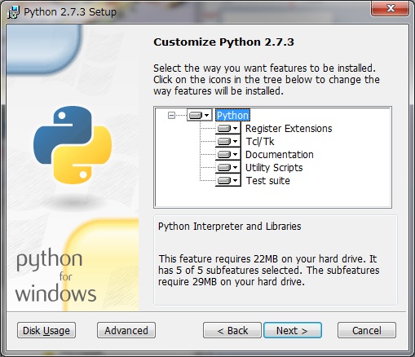The height and width of the screenshot is (357, 415).
Task: Close the Python 2.7.3 Setup window
Action: (391, 9)
